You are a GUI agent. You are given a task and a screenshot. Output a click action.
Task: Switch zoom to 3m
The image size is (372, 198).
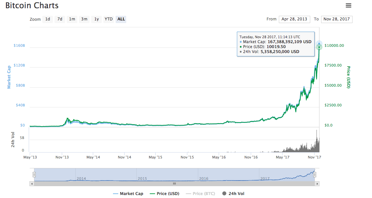coord(84,19)
